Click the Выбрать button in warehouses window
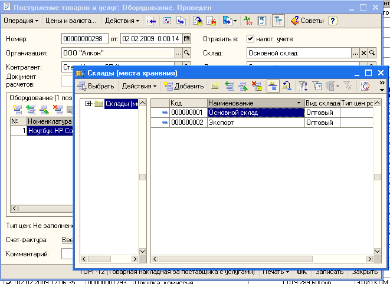Viewport: 390px width, 284px height. (x=96, y=86)
